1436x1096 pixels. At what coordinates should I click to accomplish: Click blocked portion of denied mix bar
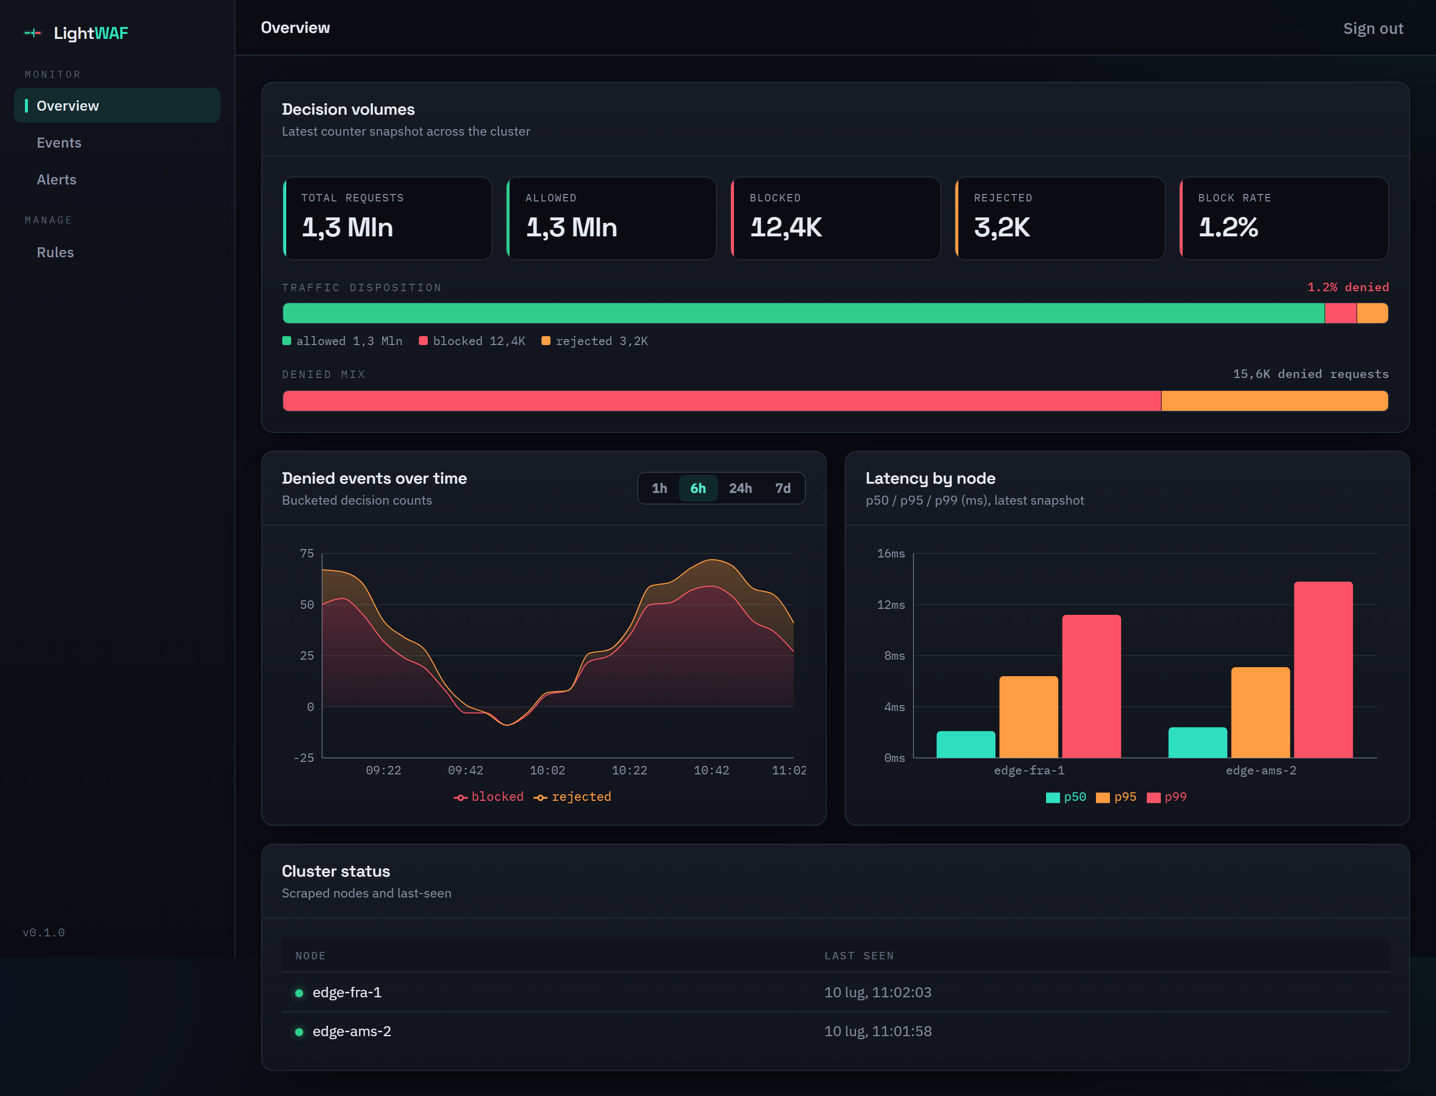(721, 400)
